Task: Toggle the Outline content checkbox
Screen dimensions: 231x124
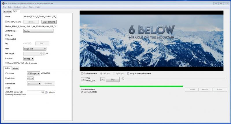Action: tap(82, 73)
